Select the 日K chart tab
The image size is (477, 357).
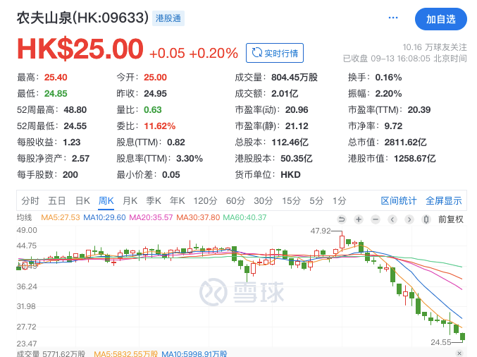click(x=82, y=201)
